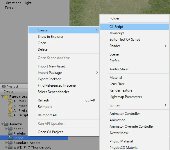The height and width of the screenshot is (150, 170).
Task: Open the Import Package submenu arrow
Action: (97, 73)
